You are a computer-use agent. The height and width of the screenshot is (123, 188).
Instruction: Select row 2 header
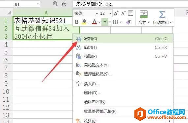[6, 29]
